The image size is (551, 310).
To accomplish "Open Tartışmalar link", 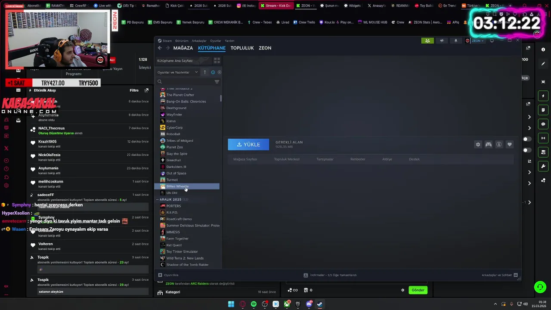I will click(x=325, y=159).
